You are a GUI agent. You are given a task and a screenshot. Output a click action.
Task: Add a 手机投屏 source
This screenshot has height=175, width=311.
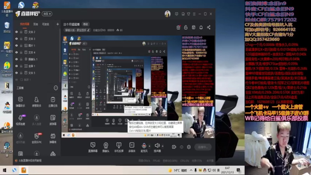pos(119,147)
